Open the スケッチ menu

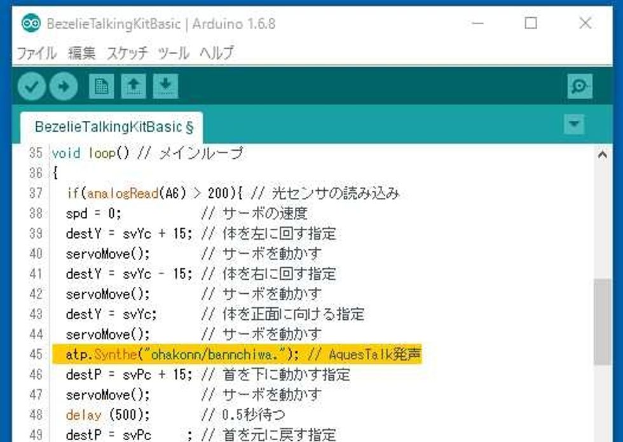pos(127,53)
